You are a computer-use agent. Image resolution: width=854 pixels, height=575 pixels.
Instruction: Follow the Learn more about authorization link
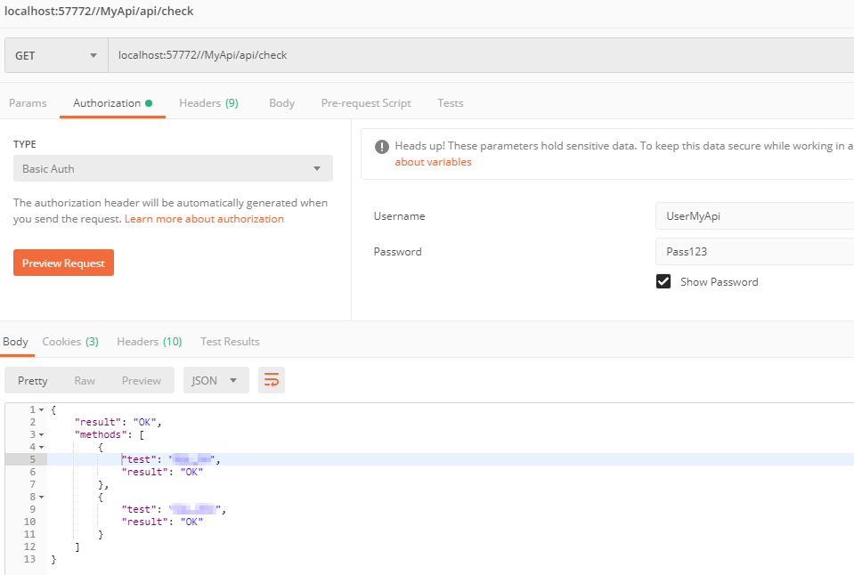(x=204, y=219)
